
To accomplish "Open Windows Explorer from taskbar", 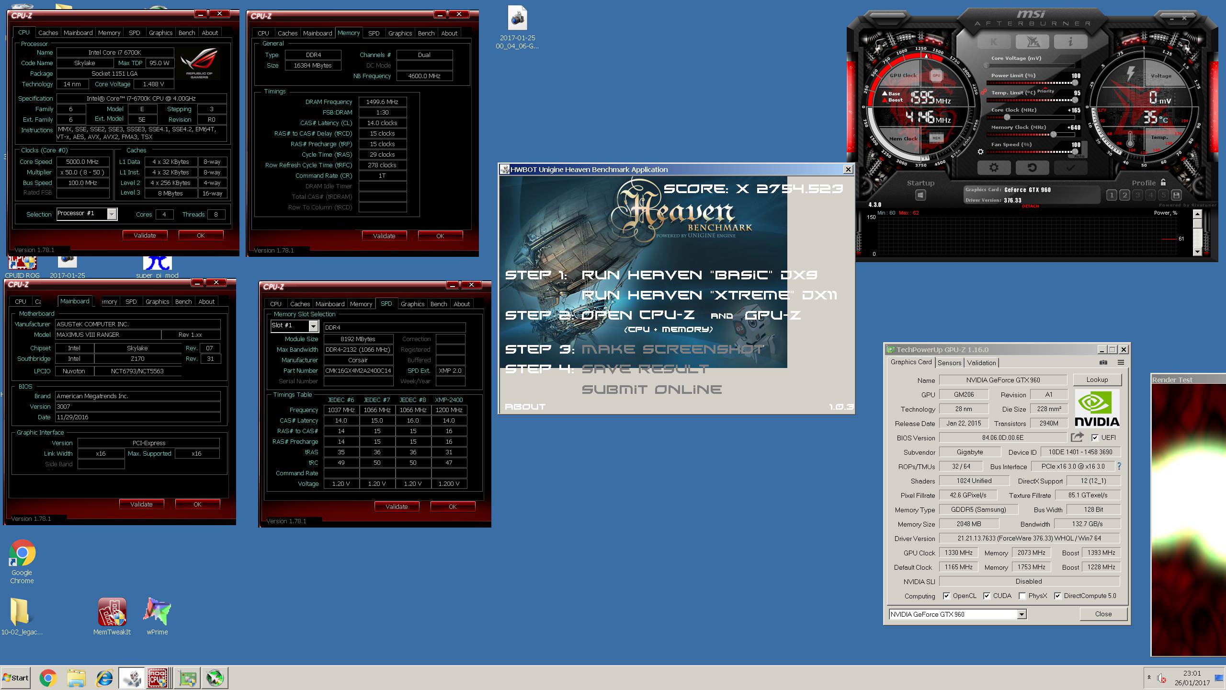I will [76, 678].
